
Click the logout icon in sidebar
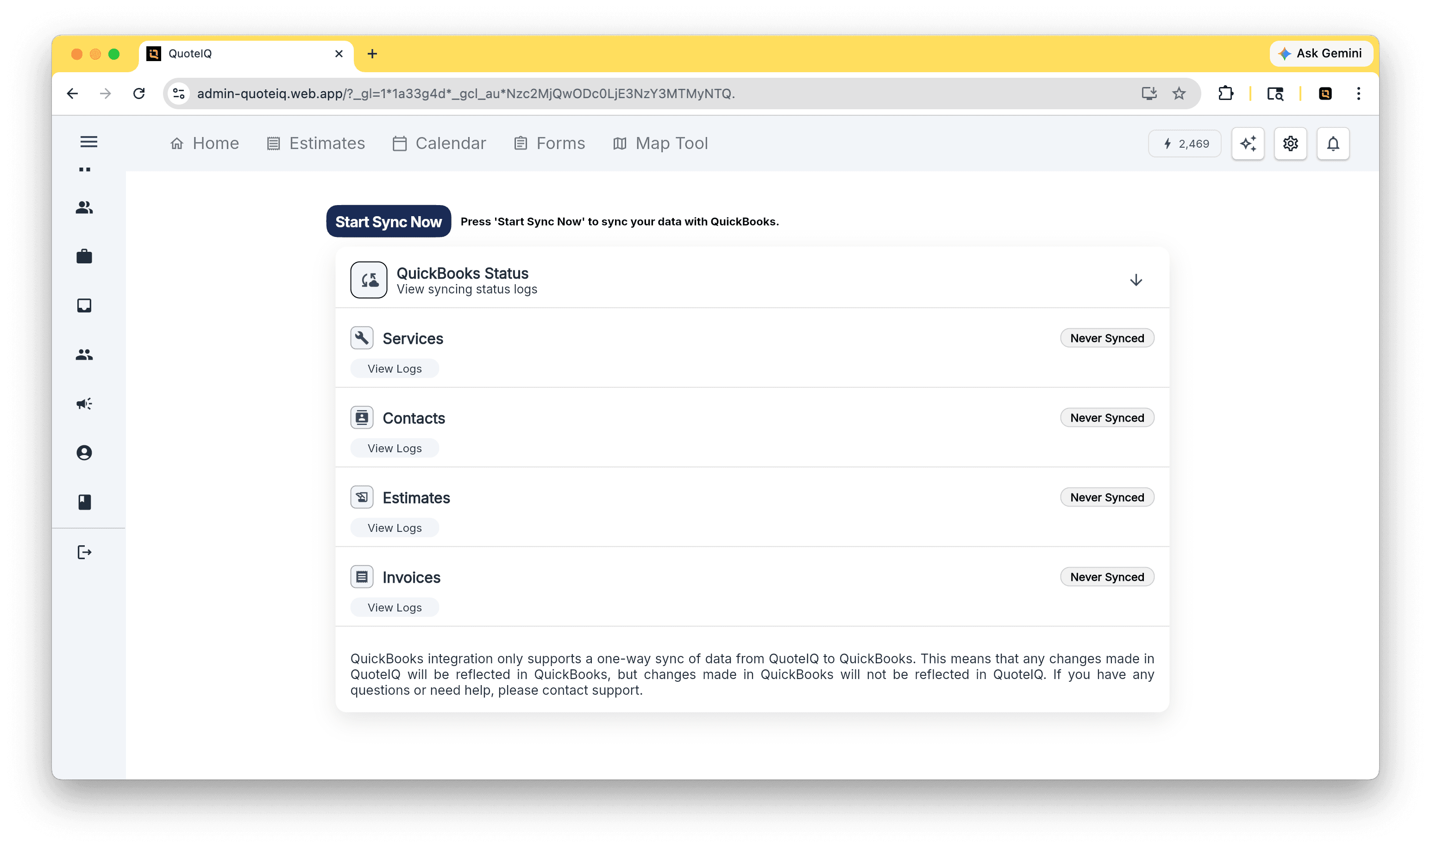pos(84,553)
